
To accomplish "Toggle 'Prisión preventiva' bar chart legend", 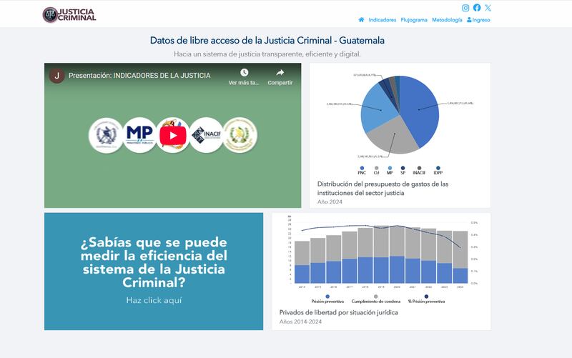I will pos(327,299).
